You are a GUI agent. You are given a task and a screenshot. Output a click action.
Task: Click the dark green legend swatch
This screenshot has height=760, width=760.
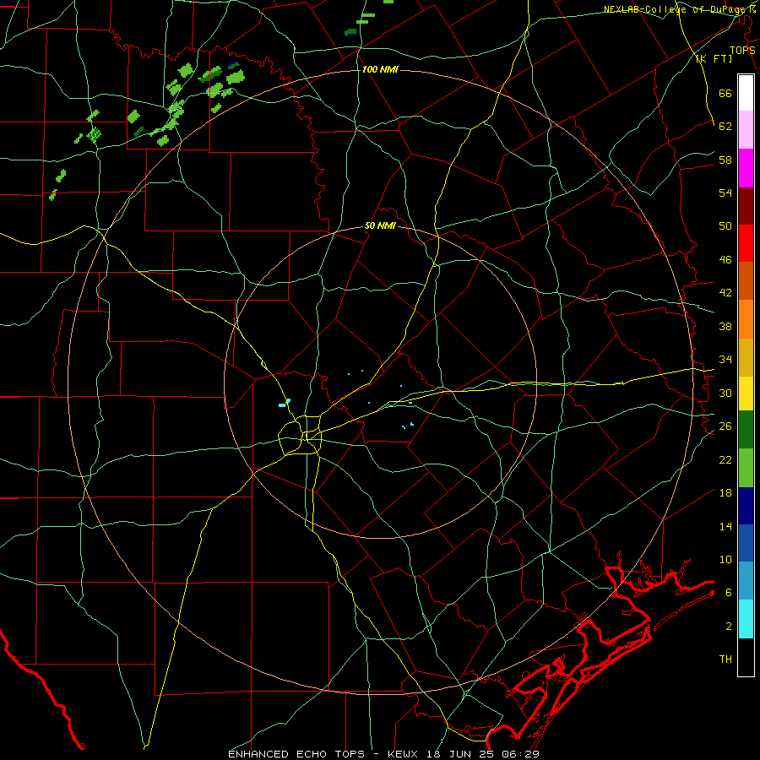pyautogui.click(x=746, y=430)
